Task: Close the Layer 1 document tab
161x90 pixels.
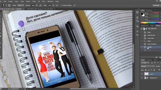Action: click(24, 9)
